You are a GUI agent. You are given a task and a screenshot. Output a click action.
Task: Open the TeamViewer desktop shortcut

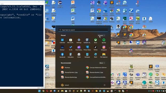tap(157, 84)
